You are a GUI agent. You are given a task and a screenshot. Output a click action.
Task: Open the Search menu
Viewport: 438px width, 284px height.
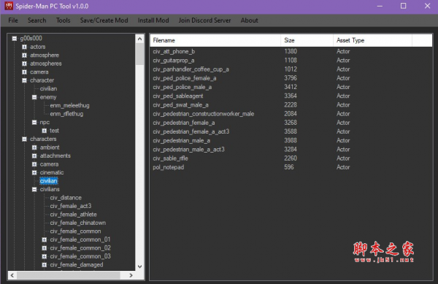point(37,20)
